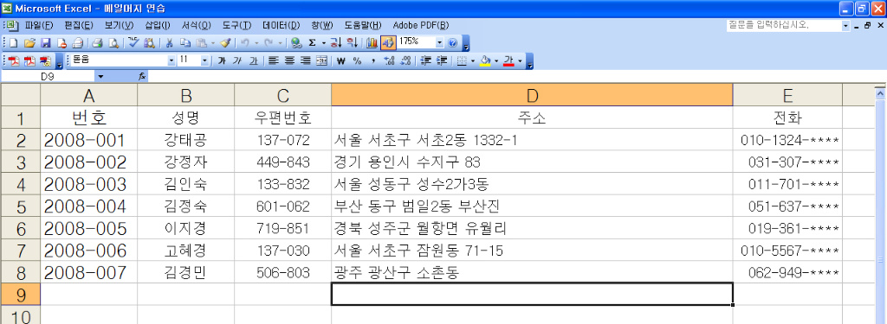Open the zoom 175% dropdown
The image size is (887, 324).
coord(439,43)
